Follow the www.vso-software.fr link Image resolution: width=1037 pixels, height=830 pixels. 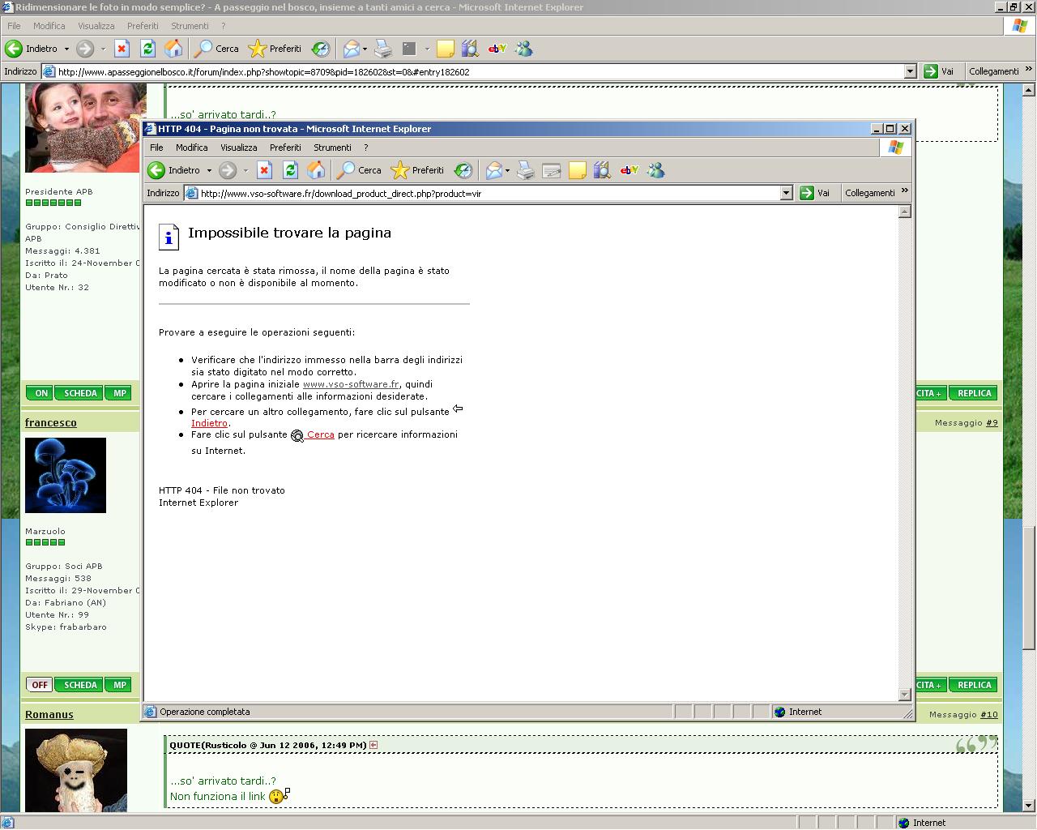click(350, 384)
